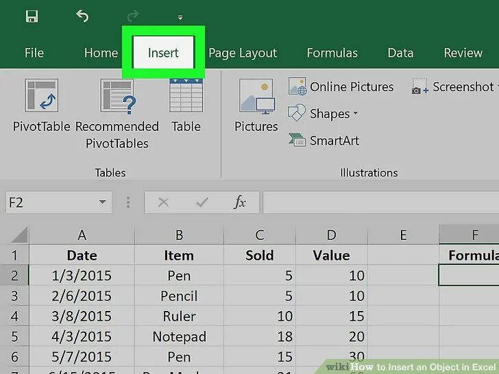Insert Pictures from this device
Viewport: 499px width, 374px height.
click(x=256, y=105)
